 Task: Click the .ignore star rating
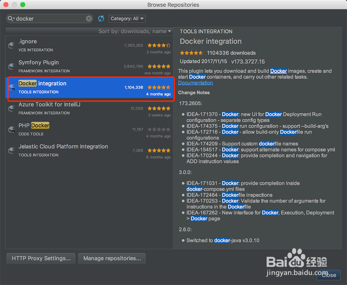[x=159, y=45]
